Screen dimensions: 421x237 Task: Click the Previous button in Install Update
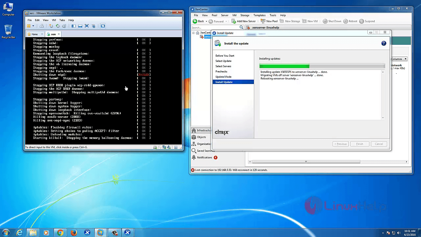(340, 144)
